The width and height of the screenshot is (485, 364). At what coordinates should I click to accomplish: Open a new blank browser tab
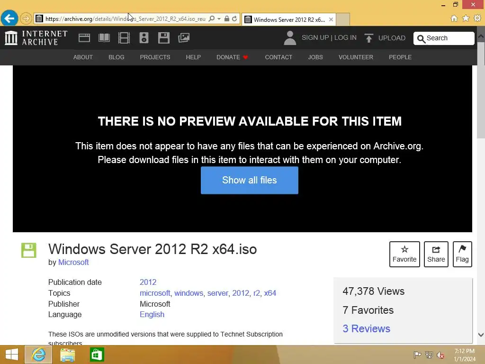tap(343, 19)
